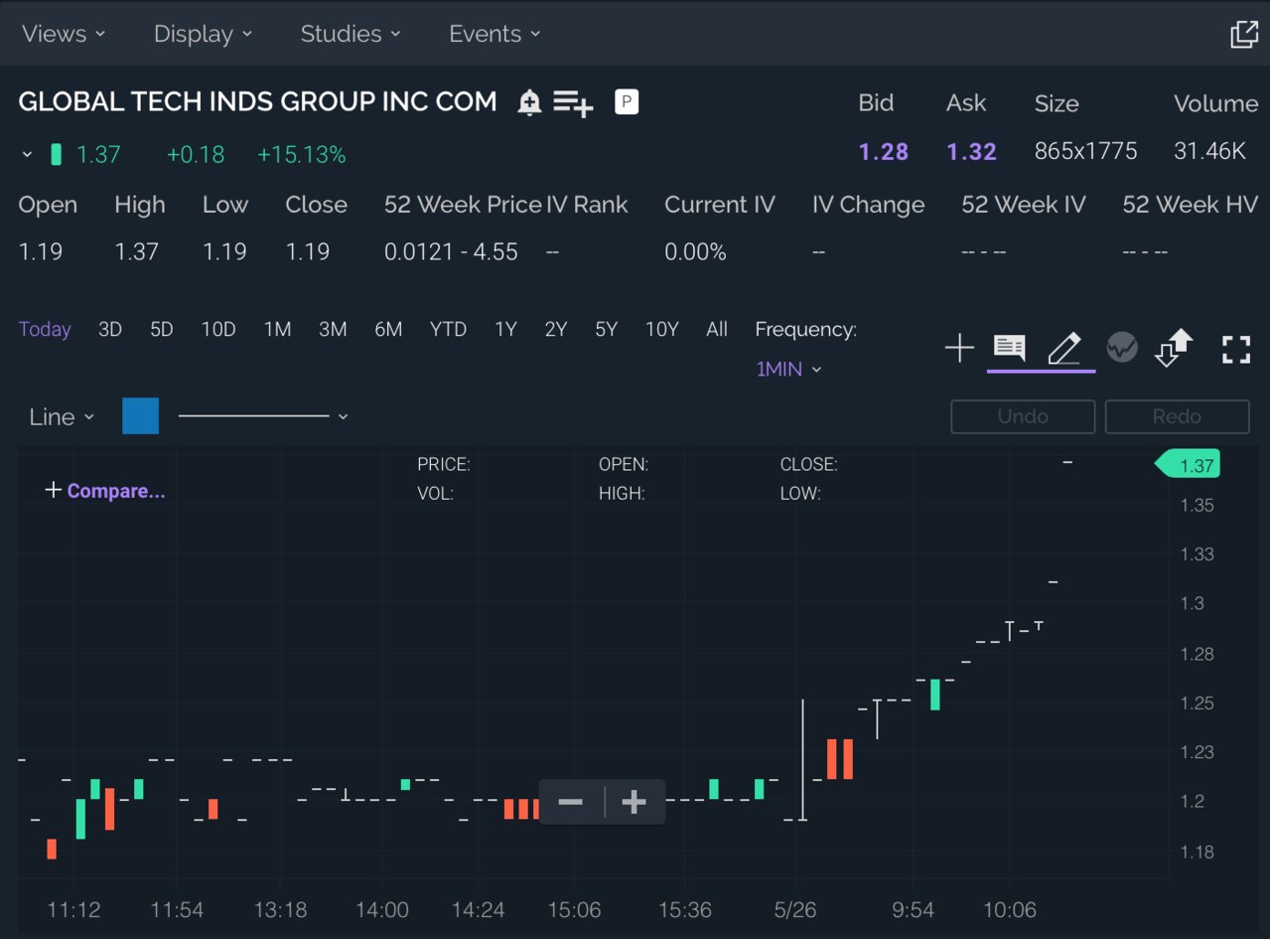
Task: Click the 10:06 time axis label
Action: 1009,910
